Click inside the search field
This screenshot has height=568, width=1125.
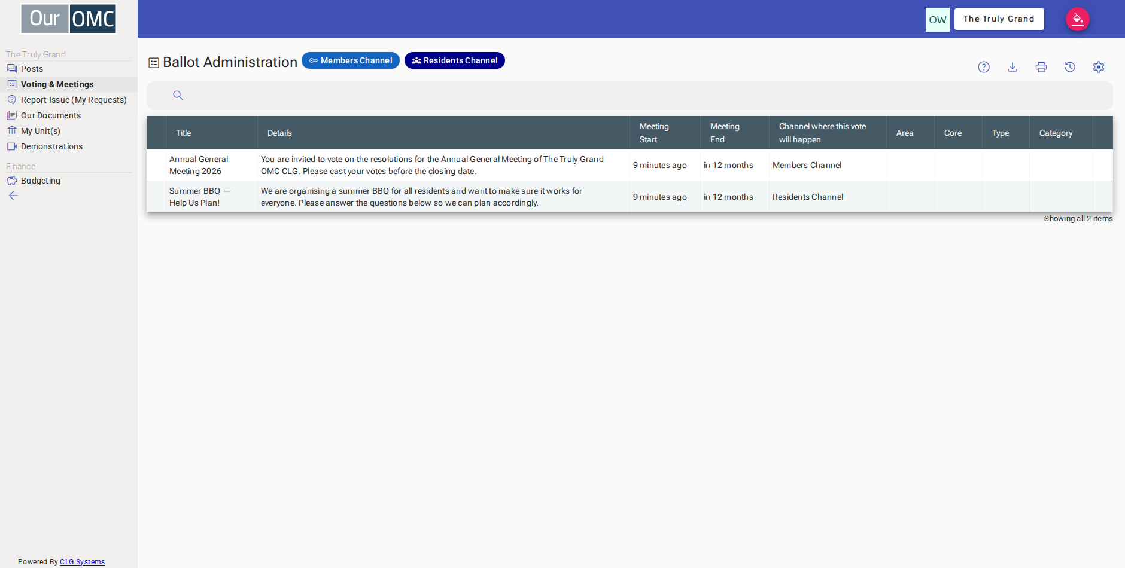[x=630, y=96]
